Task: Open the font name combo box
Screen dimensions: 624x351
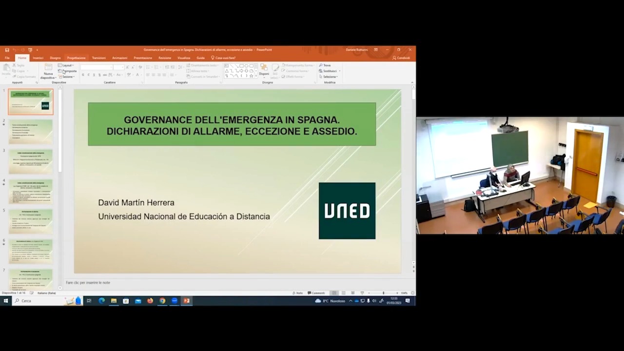Action: (97, 67)
